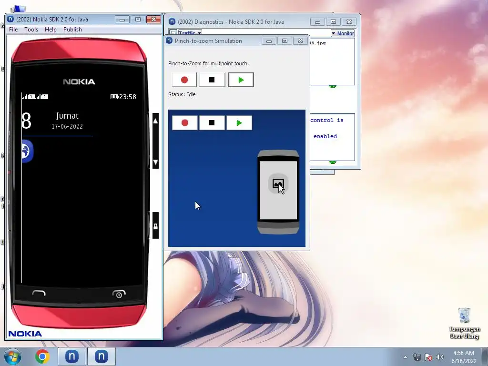
Task: Open the Traffic dropdown in the Diagnostics window
Action: [190, 33]
